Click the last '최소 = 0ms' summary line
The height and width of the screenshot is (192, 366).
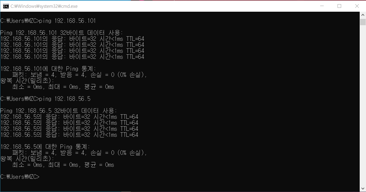(x=63, y=165)
